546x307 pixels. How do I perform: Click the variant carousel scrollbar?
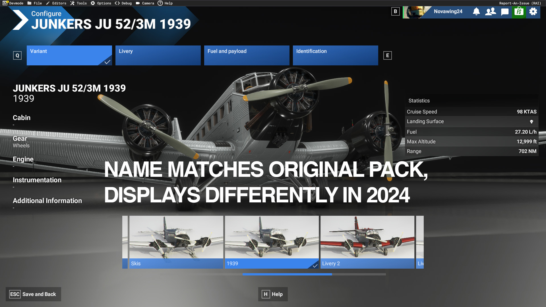pyautogui.click(x=287, y=274)
